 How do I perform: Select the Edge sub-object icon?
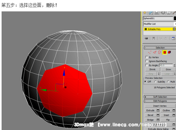155,52
